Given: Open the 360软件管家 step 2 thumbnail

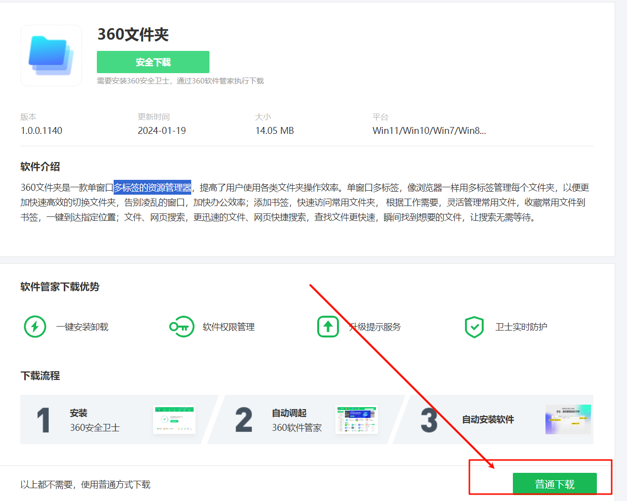Looking at the screenshot, I should [x=357, y=420].
